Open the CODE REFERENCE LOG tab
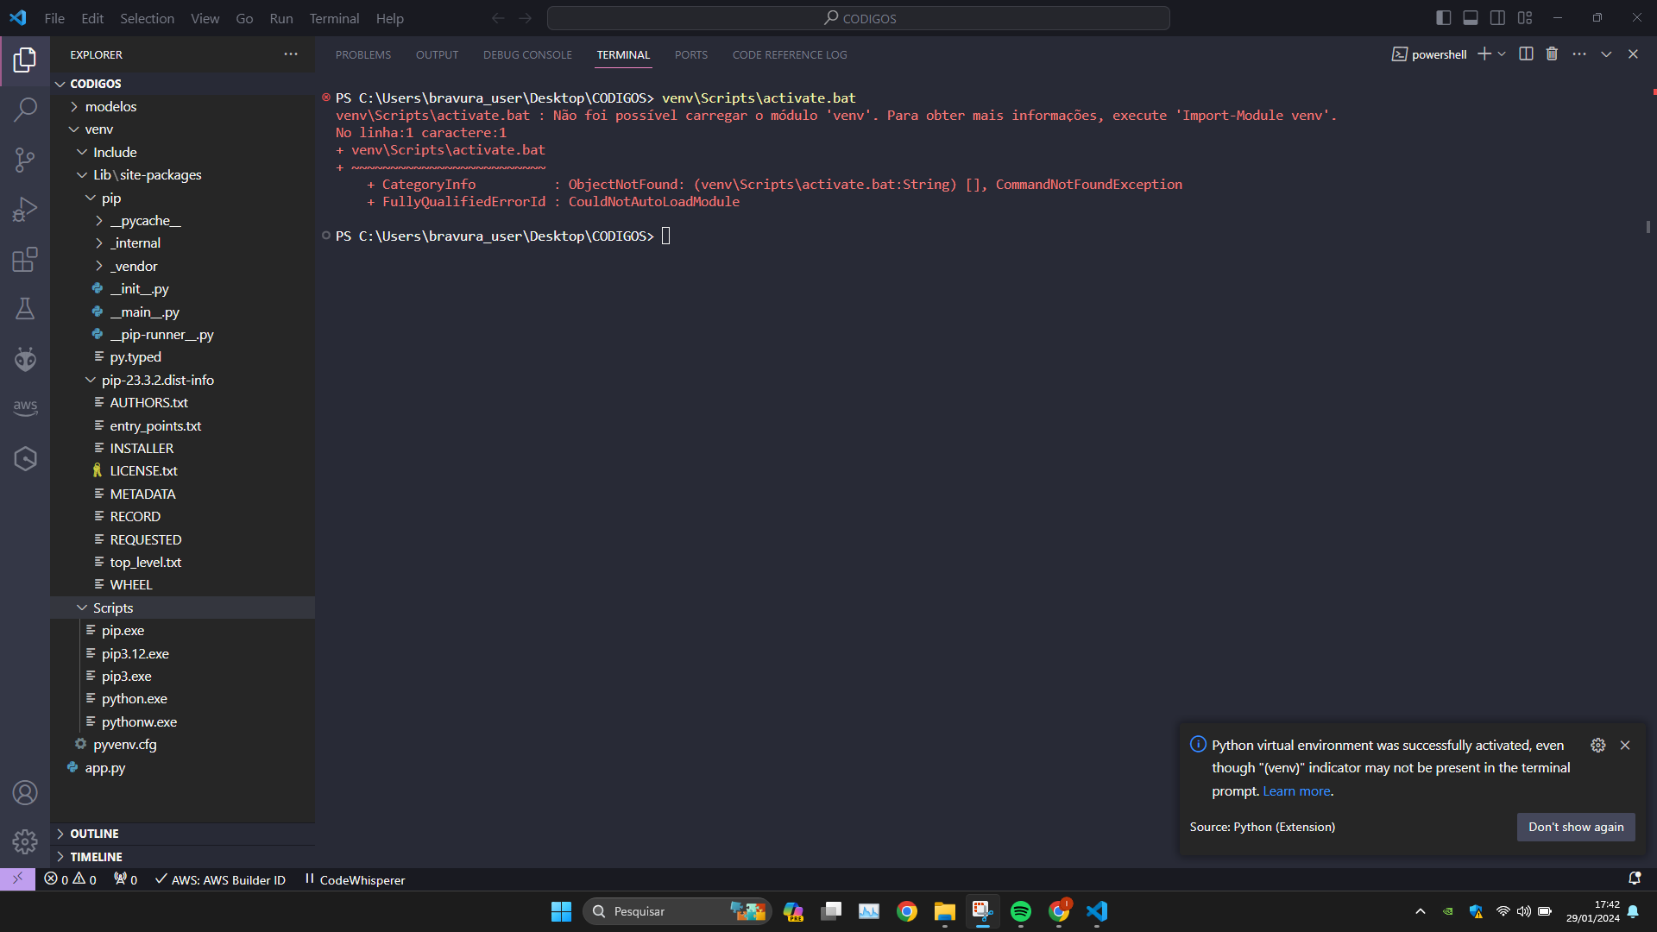The width and height of the screenshot is (1657, 932). coord(790,54)
